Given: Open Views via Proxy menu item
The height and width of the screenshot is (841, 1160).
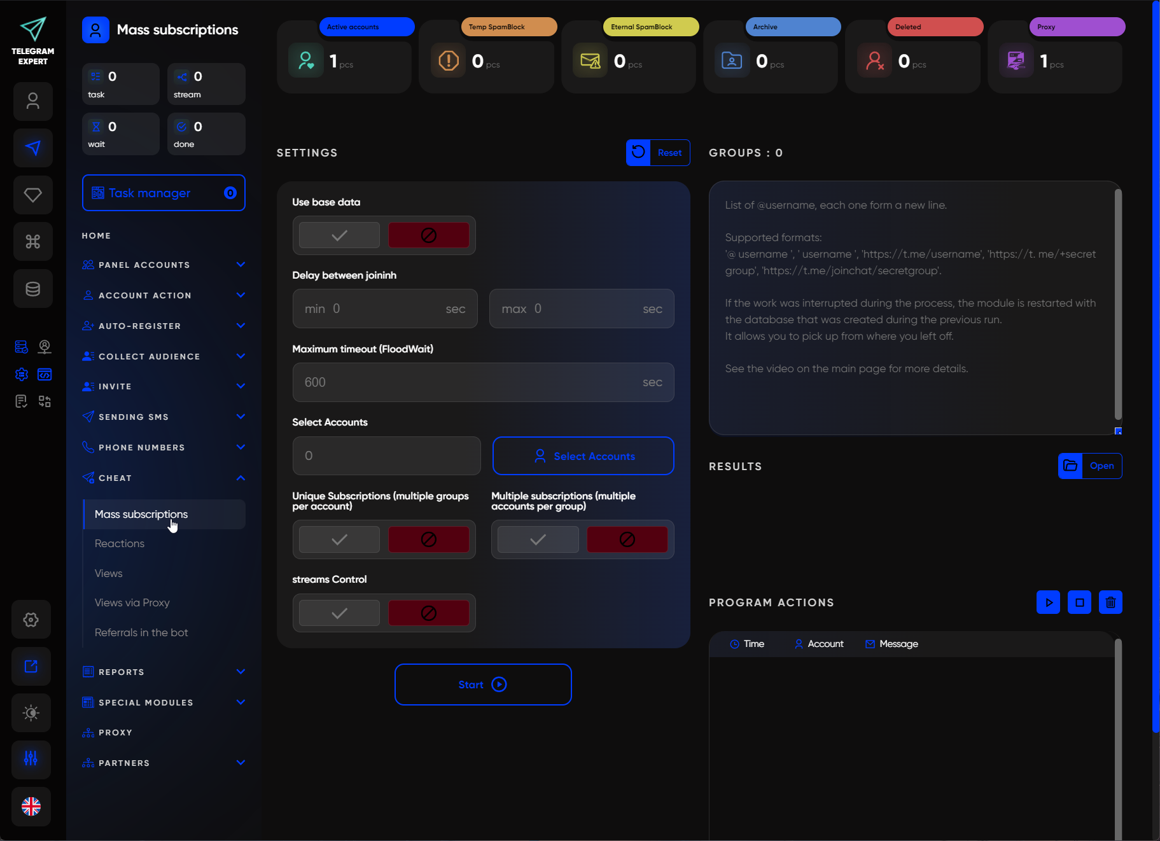Looking at the screenshot, I should point(132,602).
